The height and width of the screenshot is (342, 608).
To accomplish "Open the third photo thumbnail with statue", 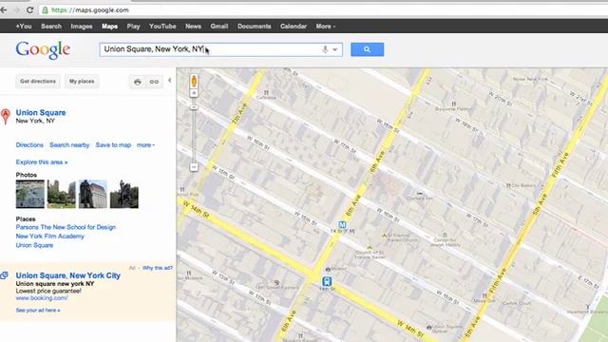I will pyautogui.click(x=93, y=194).
